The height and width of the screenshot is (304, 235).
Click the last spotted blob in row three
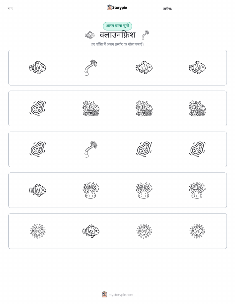(197, 149)
